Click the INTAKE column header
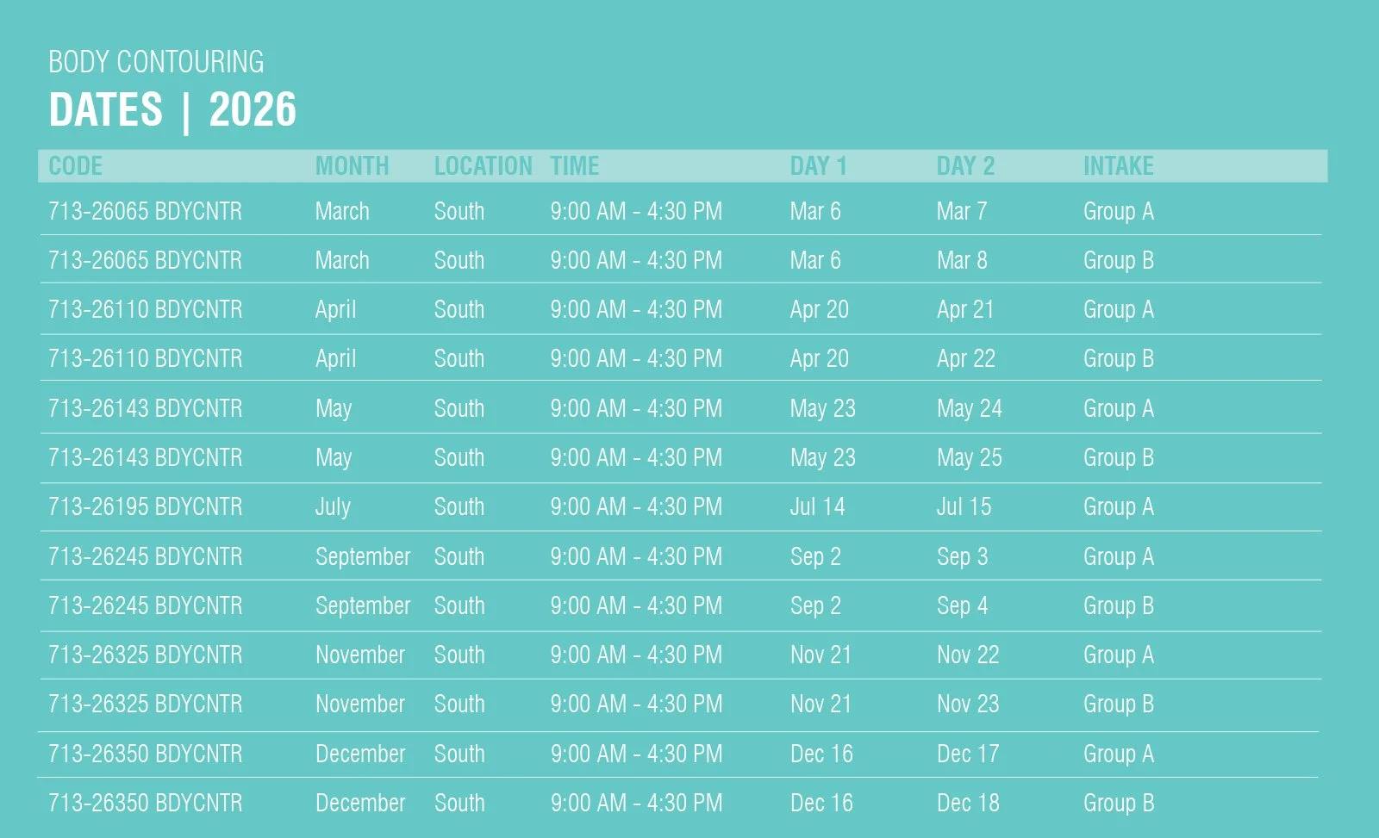 (1118, 165)
